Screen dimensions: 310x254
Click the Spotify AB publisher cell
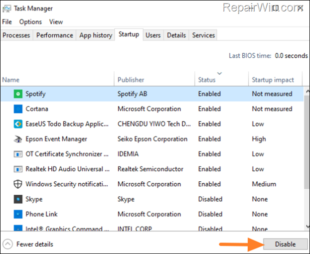click(x=132, y=94)
